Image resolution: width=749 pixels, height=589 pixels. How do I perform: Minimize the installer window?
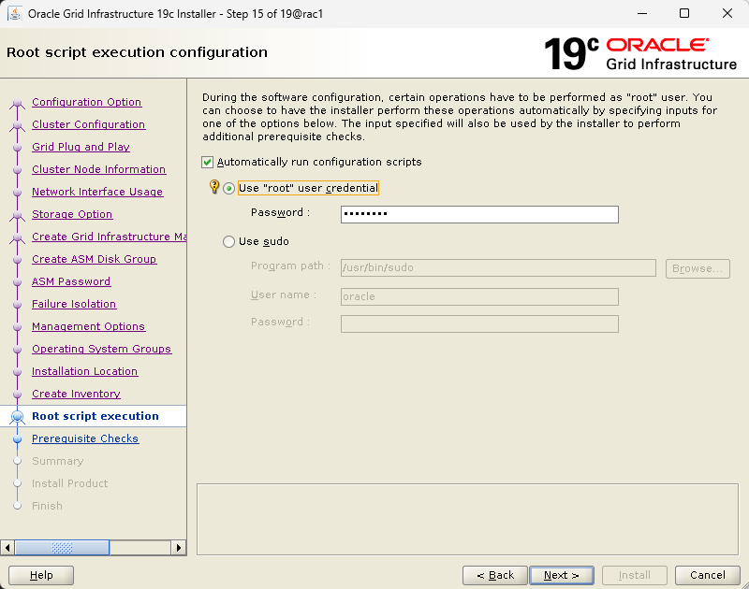(642, 13)
